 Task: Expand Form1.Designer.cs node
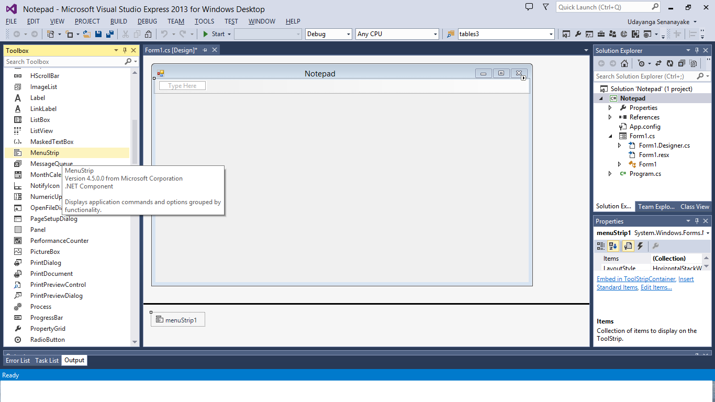[619, 146]
